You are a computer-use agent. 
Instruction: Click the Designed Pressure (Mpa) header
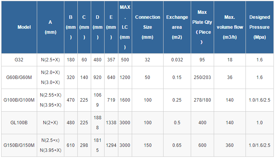tap(260, 27)
